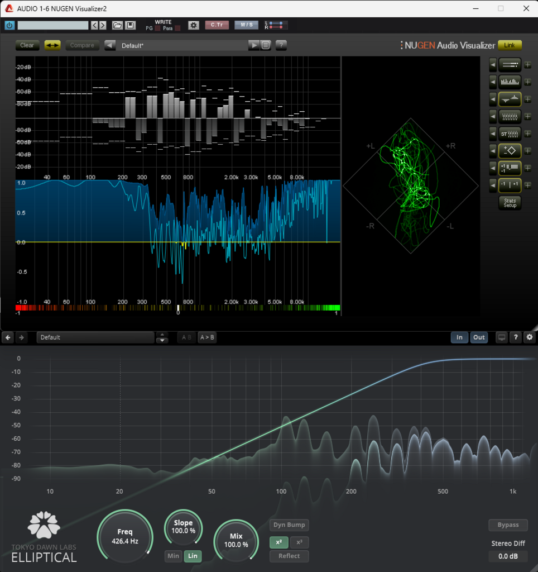Toggle the plugin power button
This screenshot has width=538, height=572.
(x=9, y=25)
